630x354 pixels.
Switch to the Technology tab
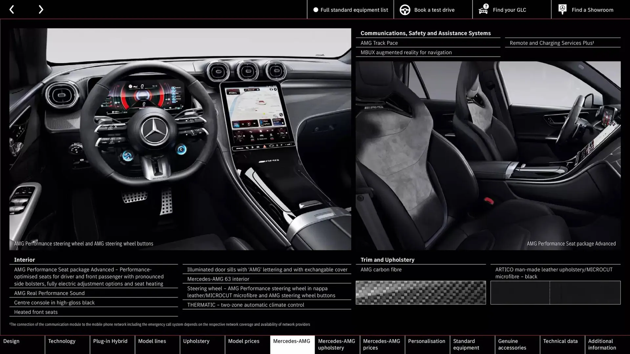pyautogui.click(x=67, y=344)
